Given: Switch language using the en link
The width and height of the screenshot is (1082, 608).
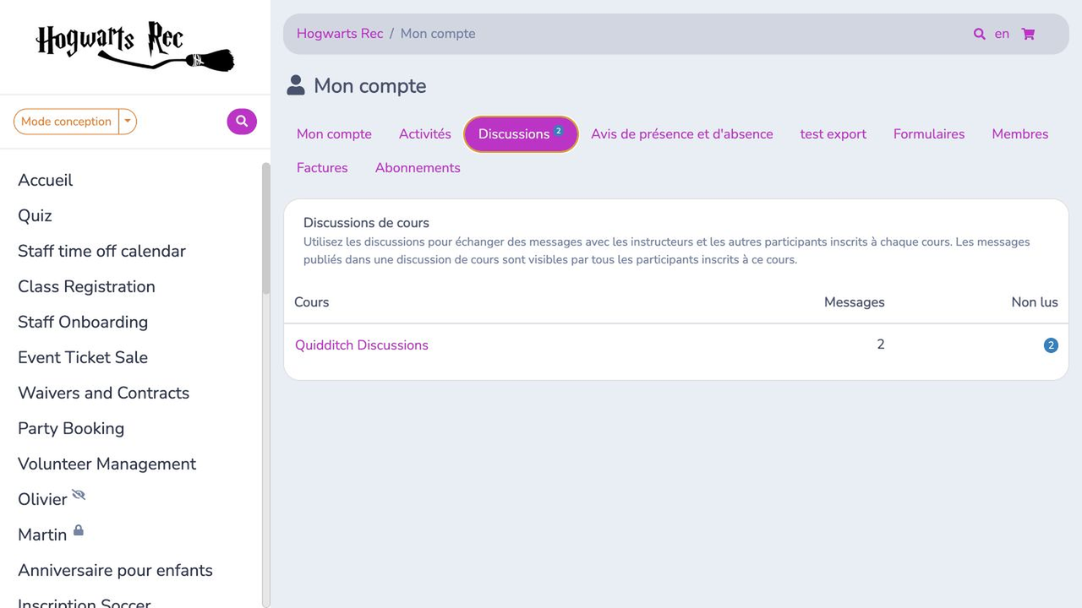Looking at the screenshot, I should [x=1002, y=35].
